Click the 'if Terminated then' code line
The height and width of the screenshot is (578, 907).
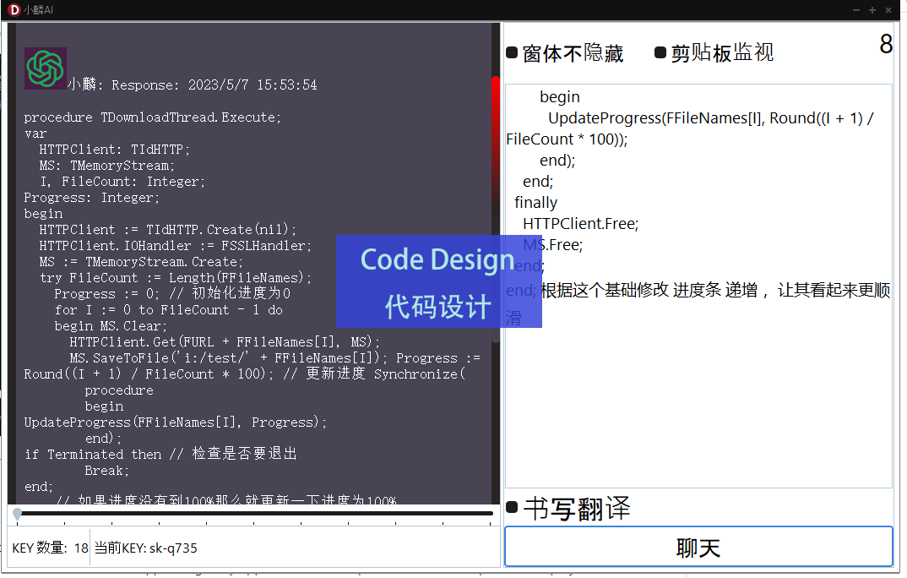point(93,455)
